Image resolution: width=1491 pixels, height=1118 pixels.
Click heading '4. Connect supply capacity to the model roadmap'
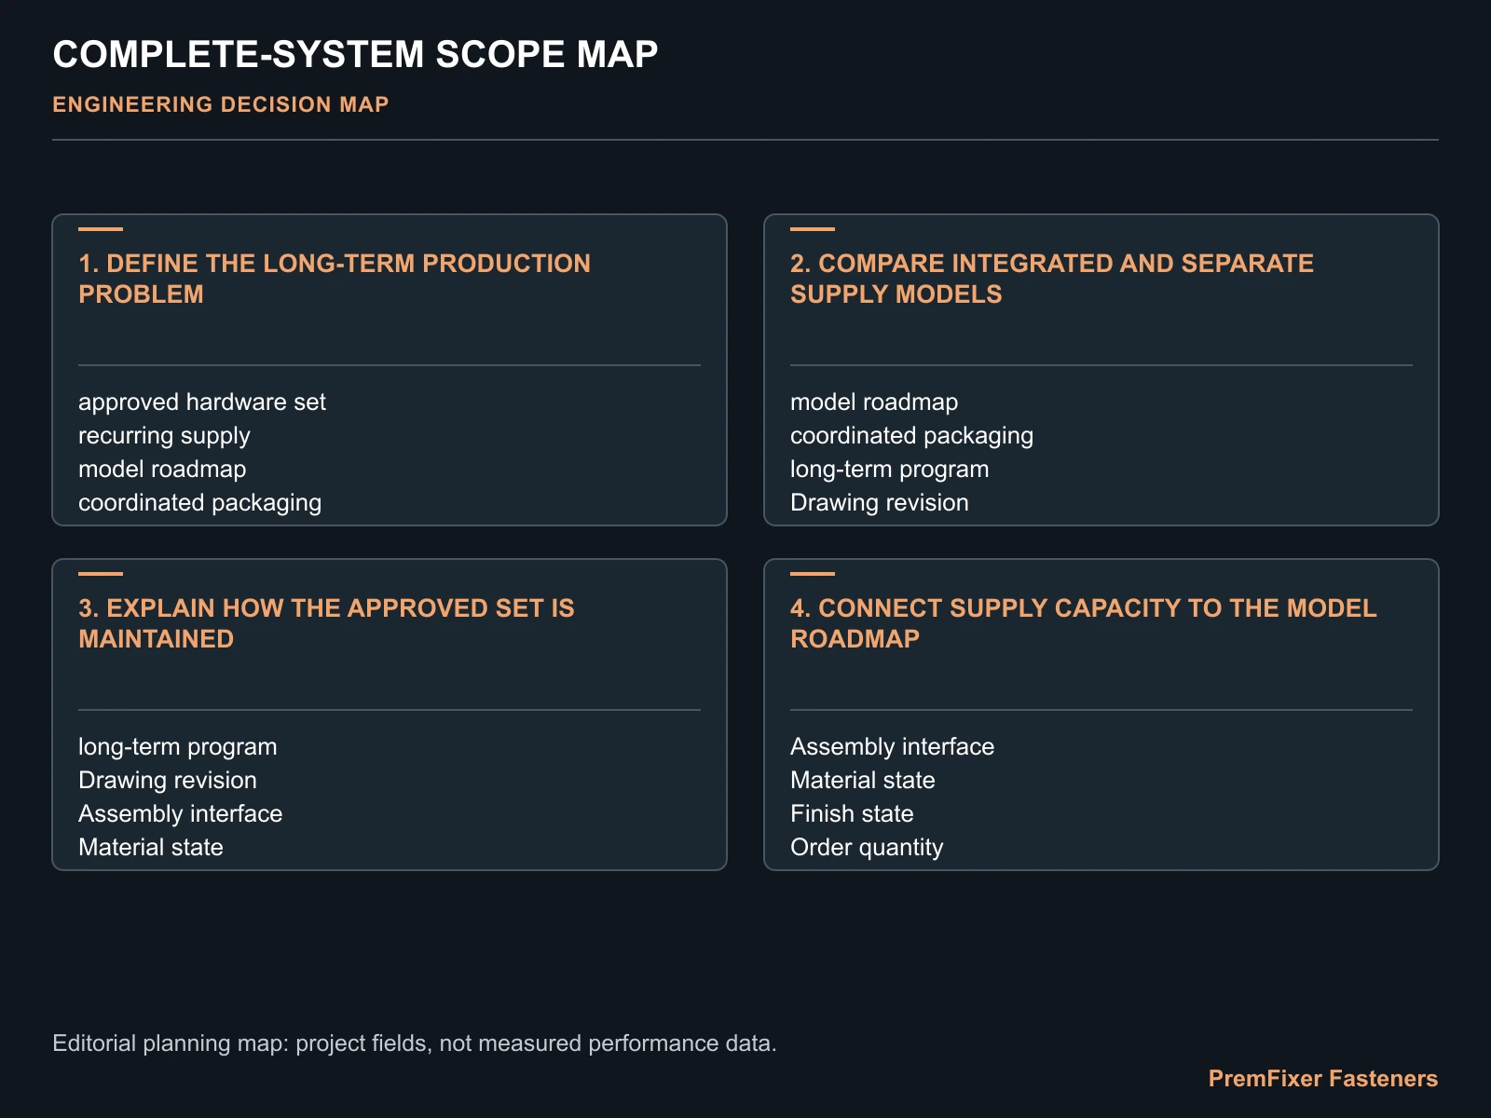tap(1083, 623)
